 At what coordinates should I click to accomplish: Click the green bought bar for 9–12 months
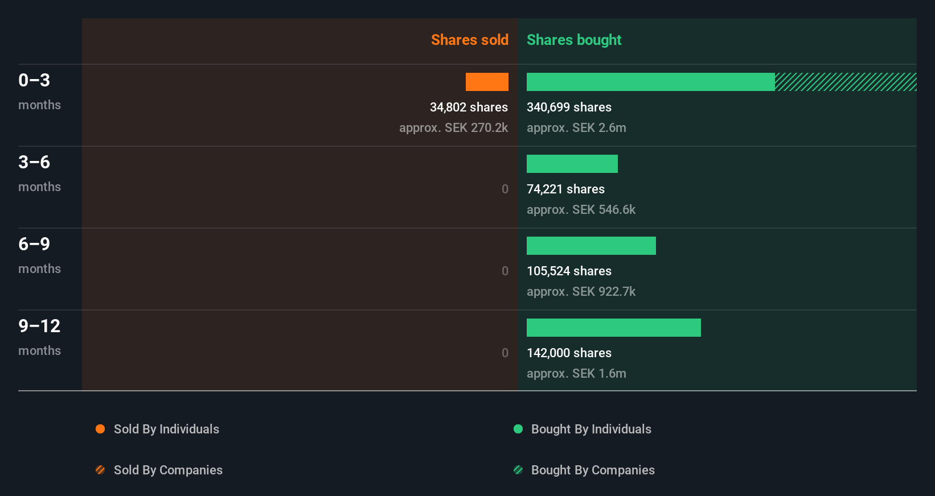[x=614, y=328]
